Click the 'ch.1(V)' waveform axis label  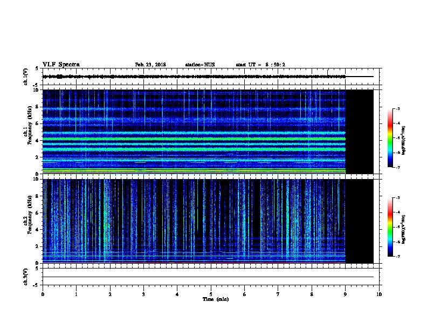pos(26,77)
